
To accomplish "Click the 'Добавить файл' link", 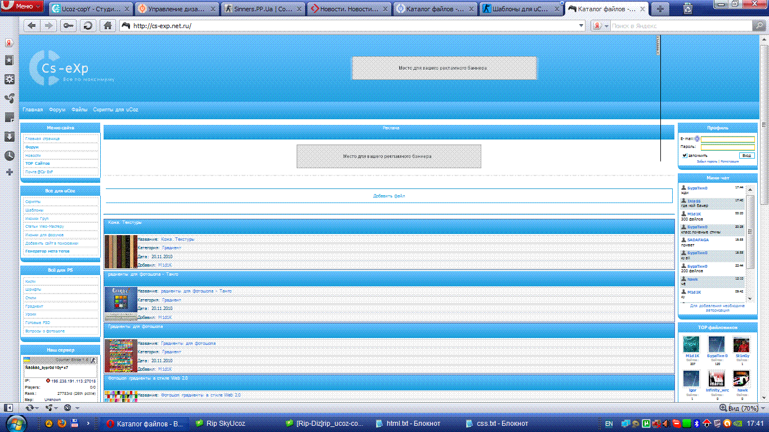I will [389, 196].
